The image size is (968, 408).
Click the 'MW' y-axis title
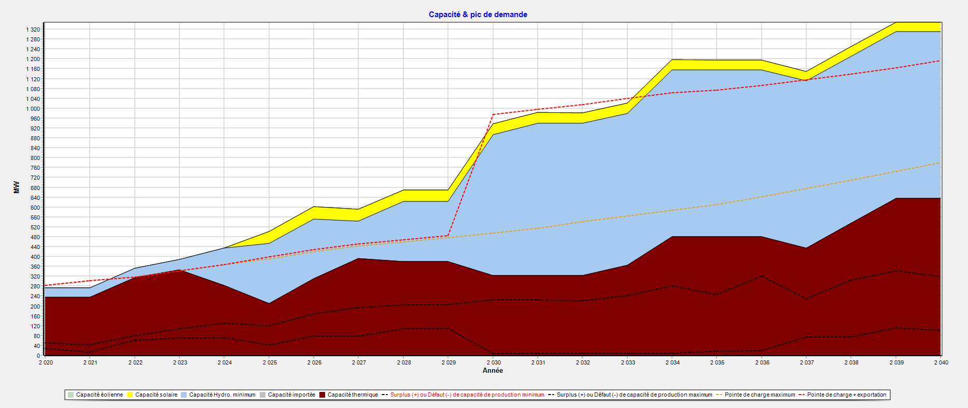17,187
